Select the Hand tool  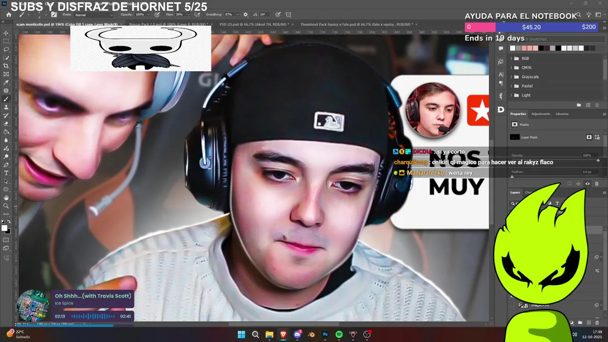[6, 198]
